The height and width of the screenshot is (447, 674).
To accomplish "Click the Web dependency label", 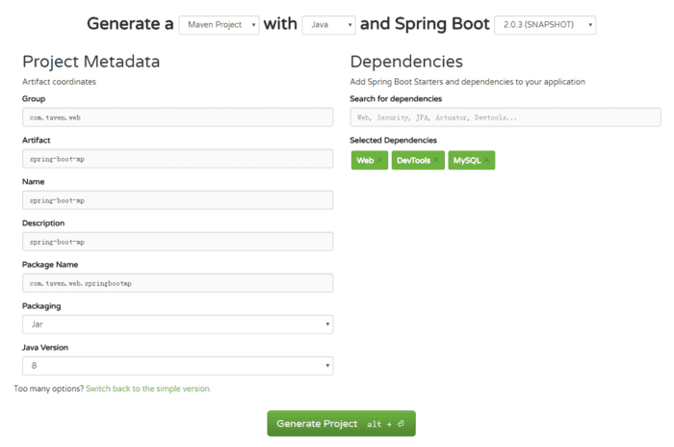I will [365, 160].
